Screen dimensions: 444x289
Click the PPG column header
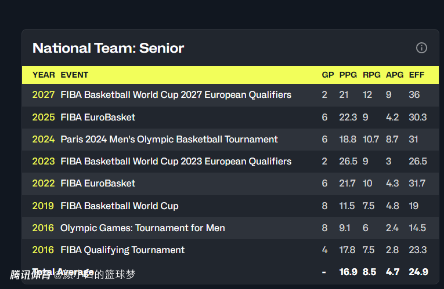[x=348, y=75]
